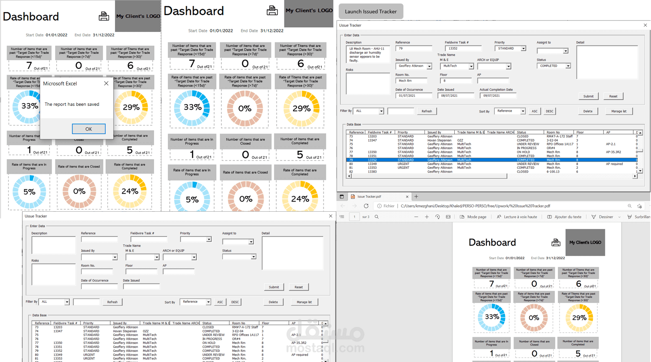
Task: Click Submit in the filled Ussue Tracker form
Action: click(x=589, y=96)
